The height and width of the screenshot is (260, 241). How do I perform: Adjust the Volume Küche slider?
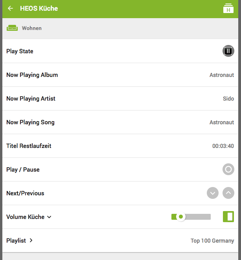(191, 217)
